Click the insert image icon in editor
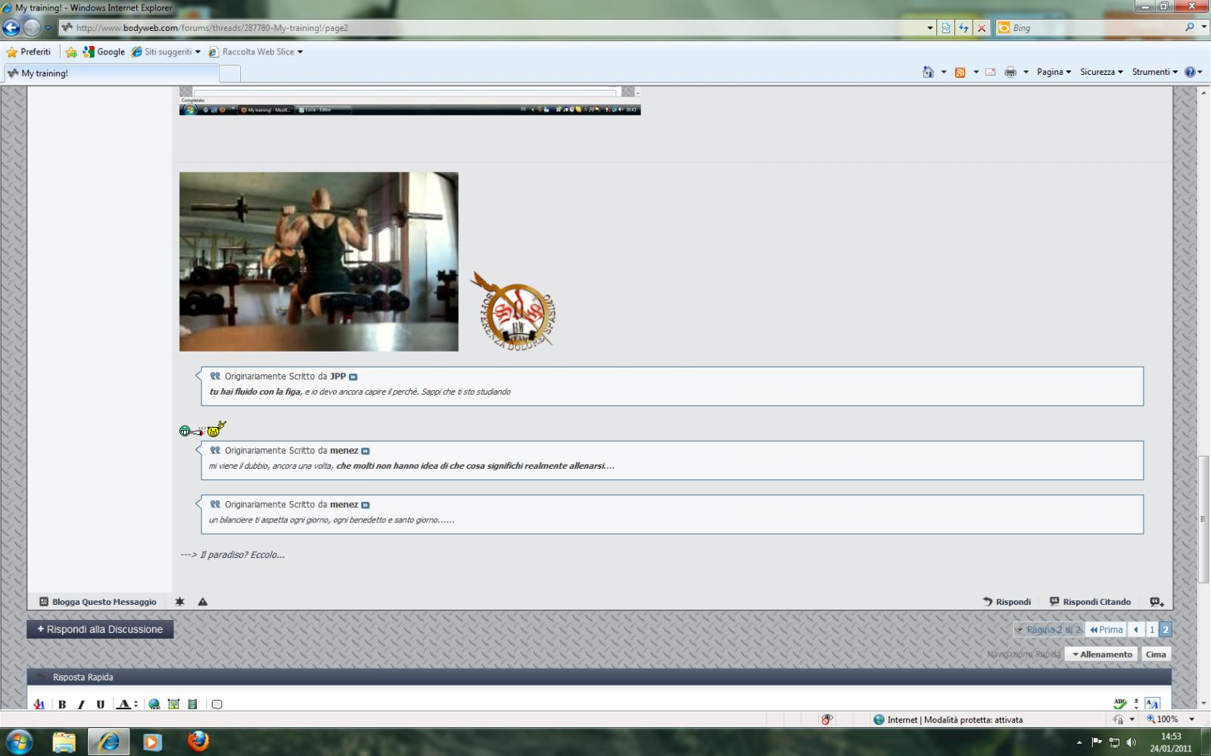The width and height of the screenshot is (1211, 756). (173, 704)
